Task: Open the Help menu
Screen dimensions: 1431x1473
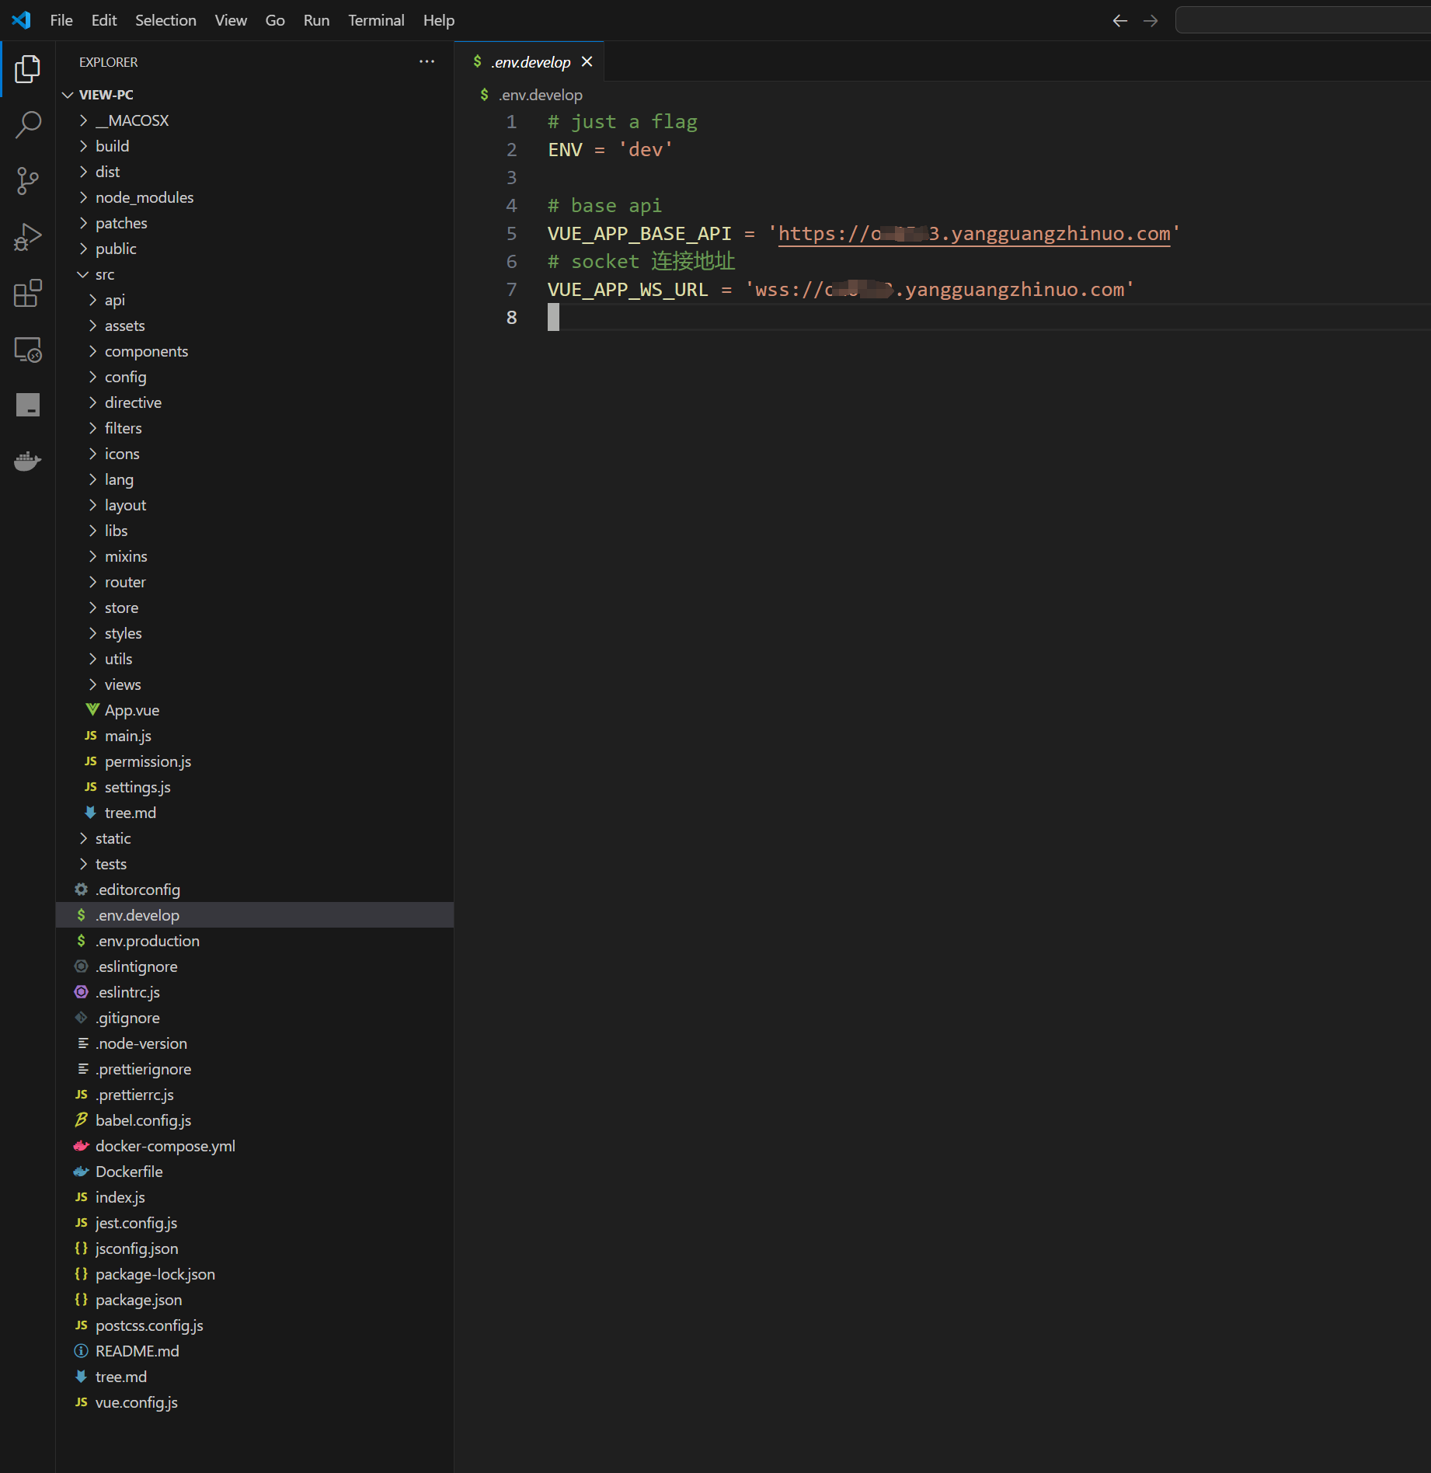Action: tap(439, 20)
